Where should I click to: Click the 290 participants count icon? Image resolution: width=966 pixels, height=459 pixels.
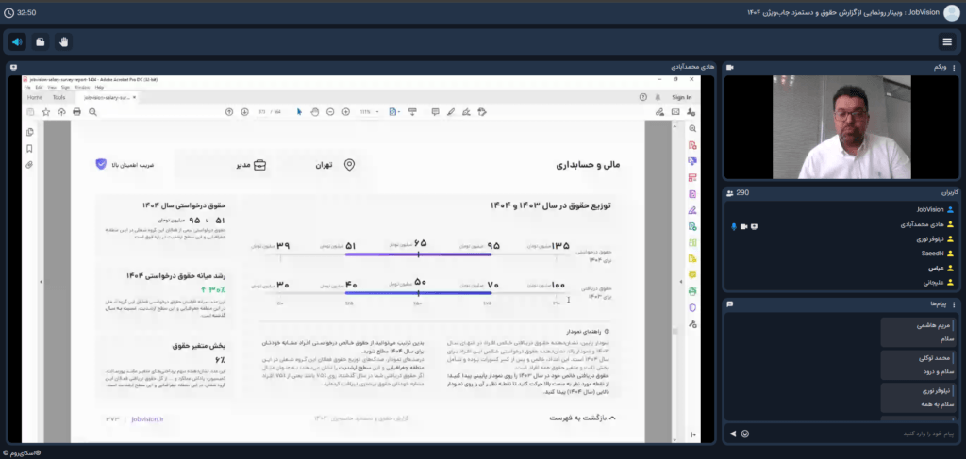point(730,193)
